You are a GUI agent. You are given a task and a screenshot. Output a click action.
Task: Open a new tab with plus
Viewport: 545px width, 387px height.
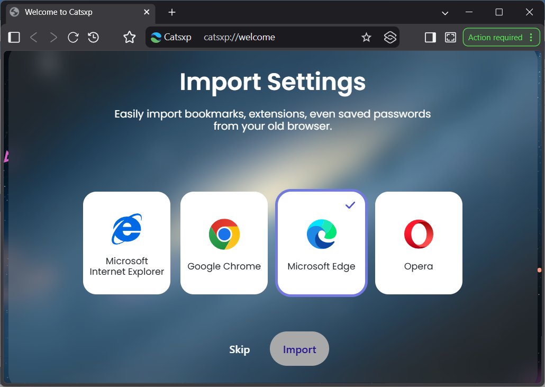[x=172, y=12]
